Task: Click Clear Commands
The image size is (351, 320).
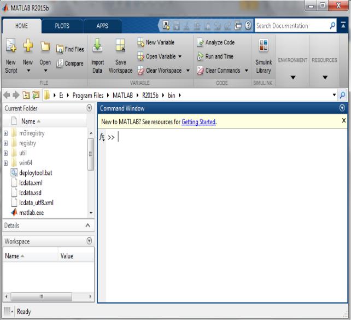Action: point(218,71)
